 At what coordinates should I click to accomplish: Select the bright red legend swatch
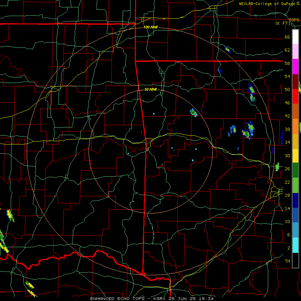[295, 96]
